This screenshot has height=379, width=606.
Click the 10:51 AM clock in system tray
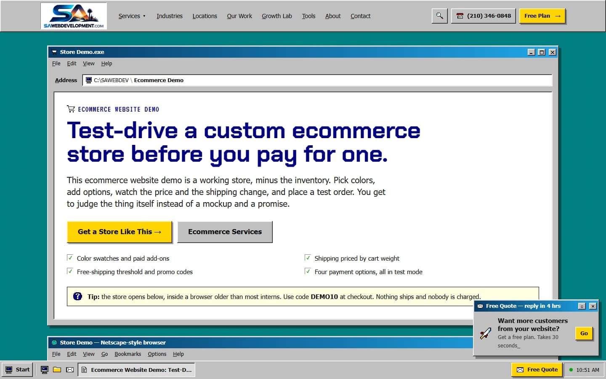click(587, 370)
